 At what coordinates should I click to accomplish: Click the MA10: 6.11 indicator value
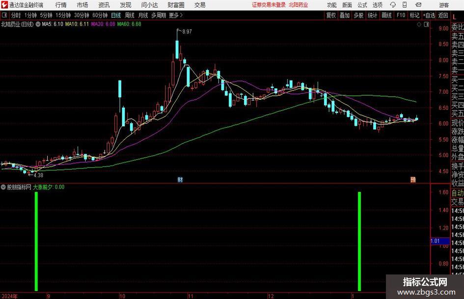pos(77,24)
